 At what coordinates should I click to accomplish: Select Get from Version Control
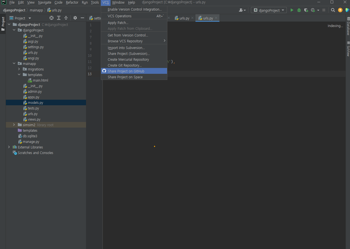[x=134, y=35]
